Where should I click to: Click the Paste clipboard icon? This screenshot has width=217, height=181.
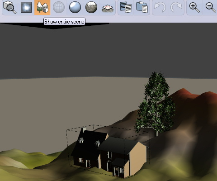142,7
